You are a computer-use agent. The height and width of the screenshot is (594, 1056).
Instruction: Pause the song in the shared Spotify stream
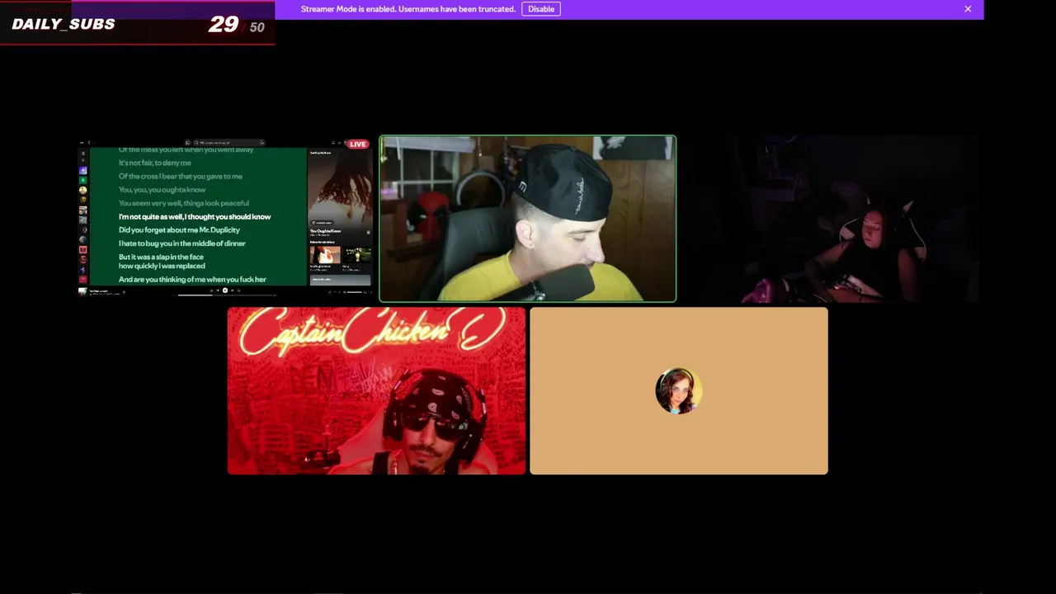pyautogui.click(x=224, y=290)
